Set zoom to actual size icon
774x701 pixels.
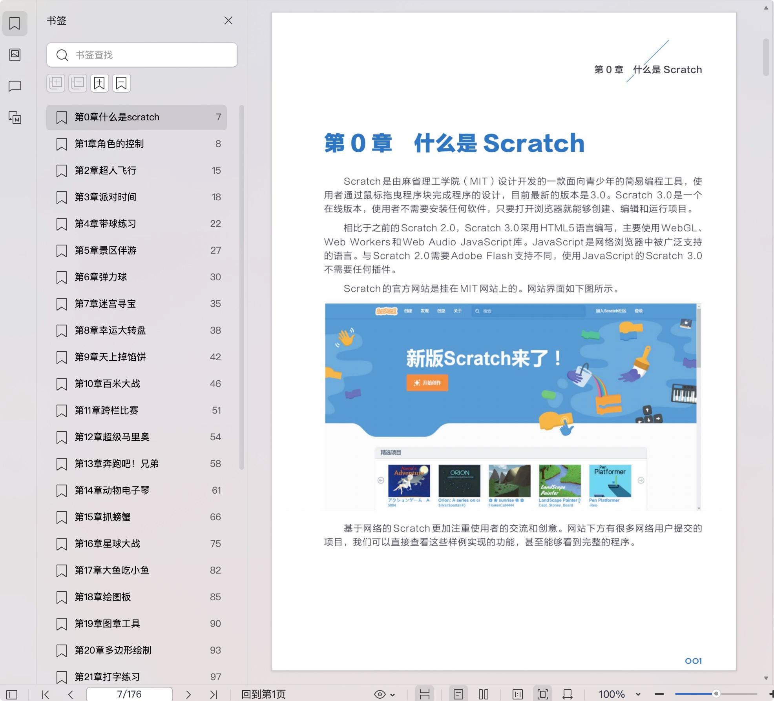coord(518,694)
